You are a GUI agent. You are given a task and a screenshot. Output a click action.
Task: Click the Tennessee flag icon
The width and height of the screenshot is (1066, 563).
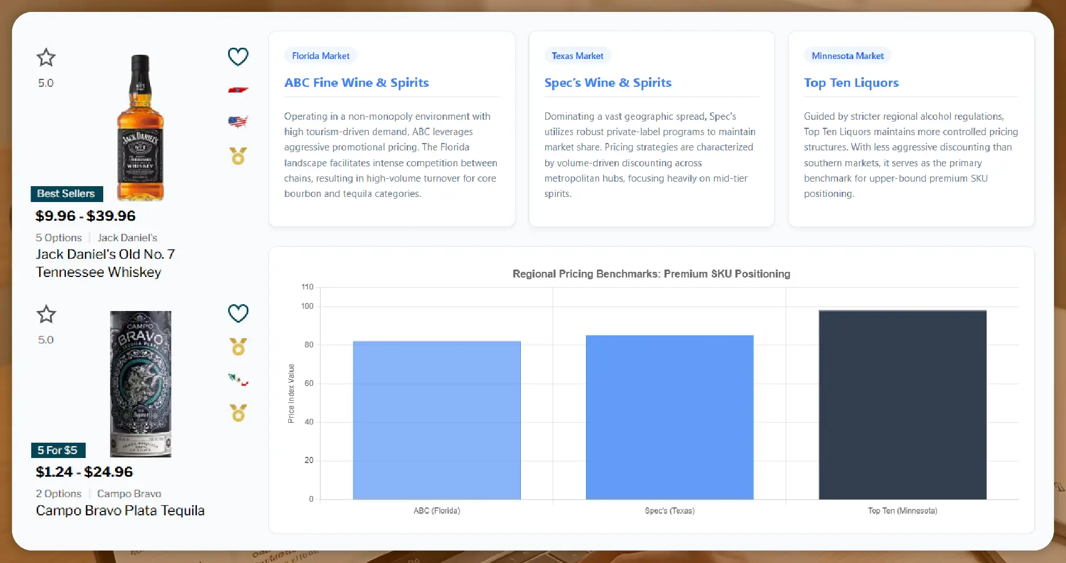[238, 89]
